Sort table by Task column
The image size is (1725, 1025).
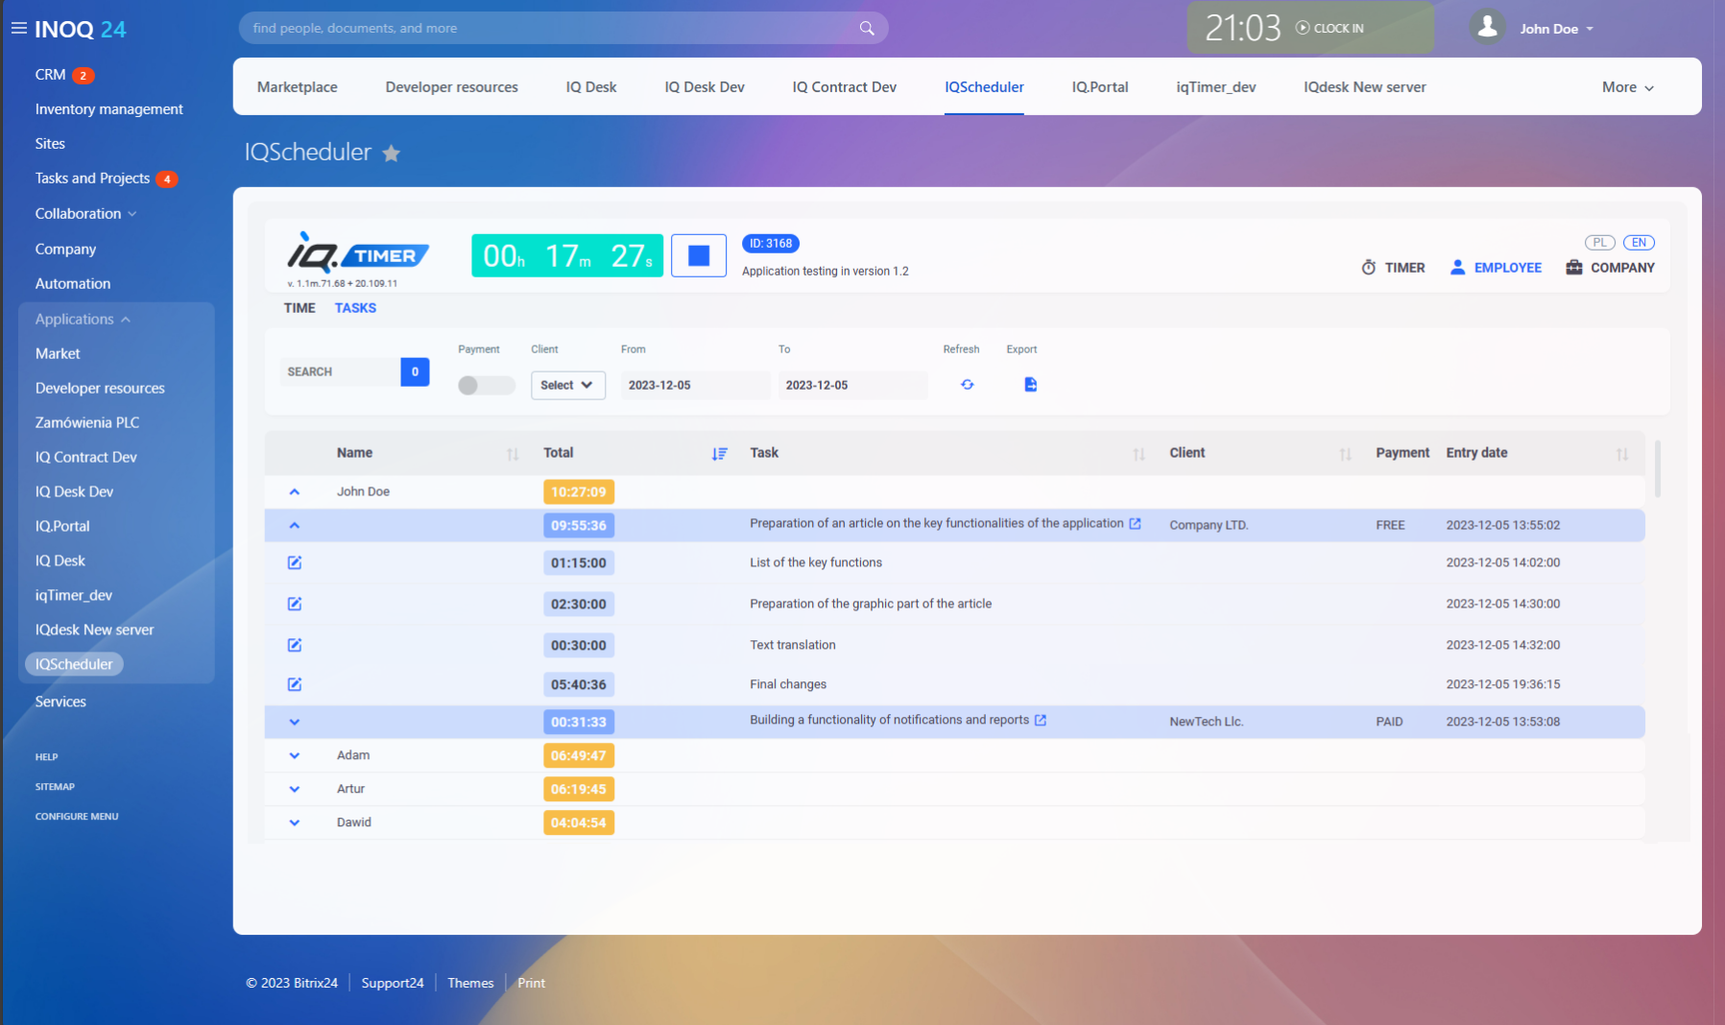pos(1138,454)
